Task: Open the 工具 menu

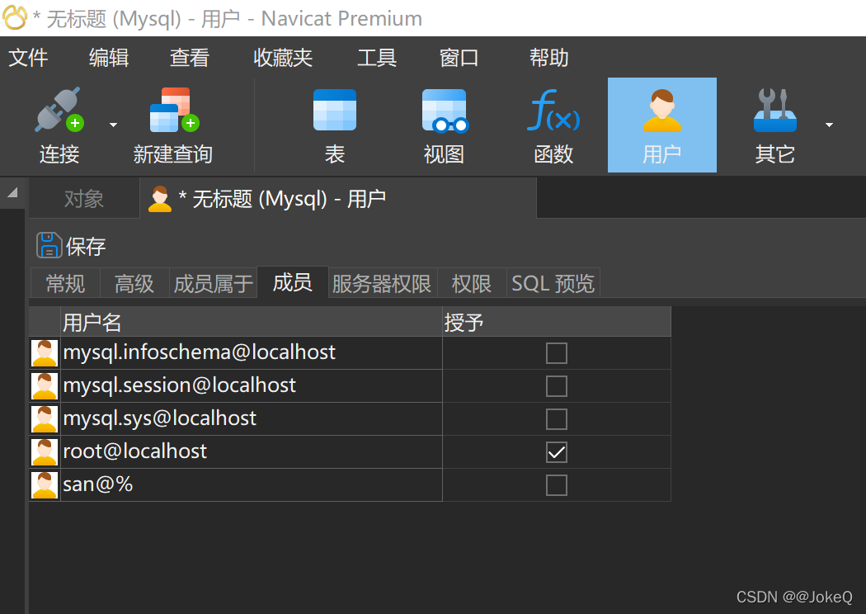Action: tap(377, 58)
